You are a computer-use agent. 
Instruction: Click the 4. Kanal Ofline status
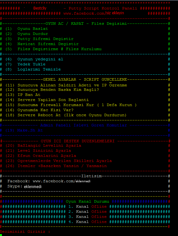(88, 222)
